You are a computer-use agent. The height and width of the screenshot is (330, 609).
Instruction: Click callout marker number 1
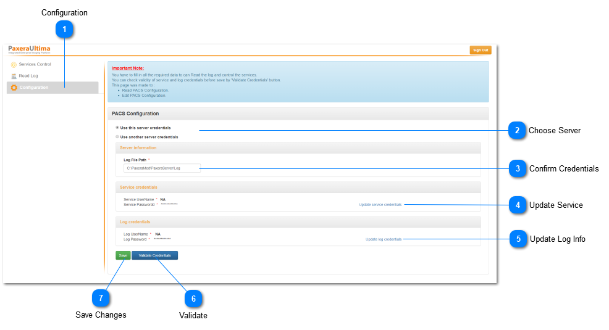coord(64,29)
